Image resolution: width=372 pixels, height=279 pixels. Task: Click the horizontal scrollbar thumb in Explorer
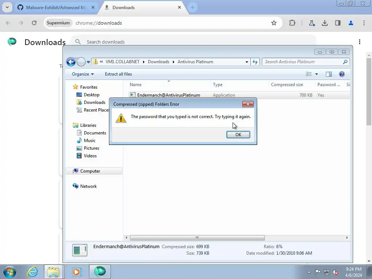197,238
